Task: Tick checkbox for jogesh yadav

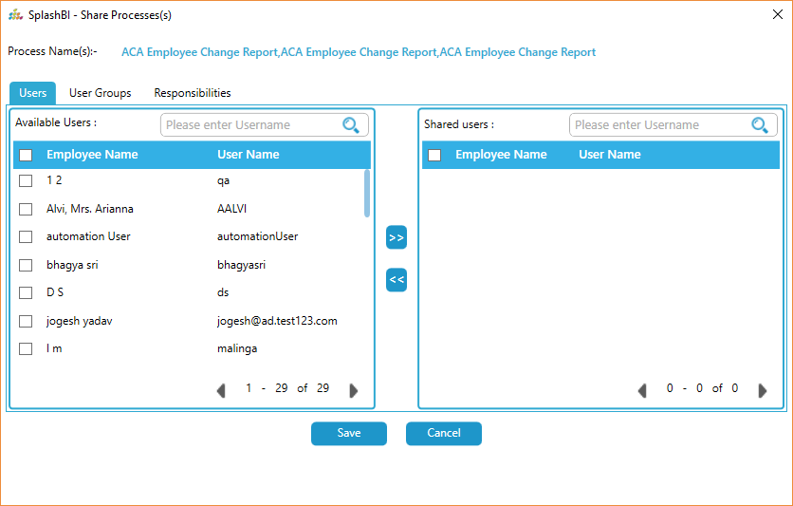Action: tap(26, 321)
